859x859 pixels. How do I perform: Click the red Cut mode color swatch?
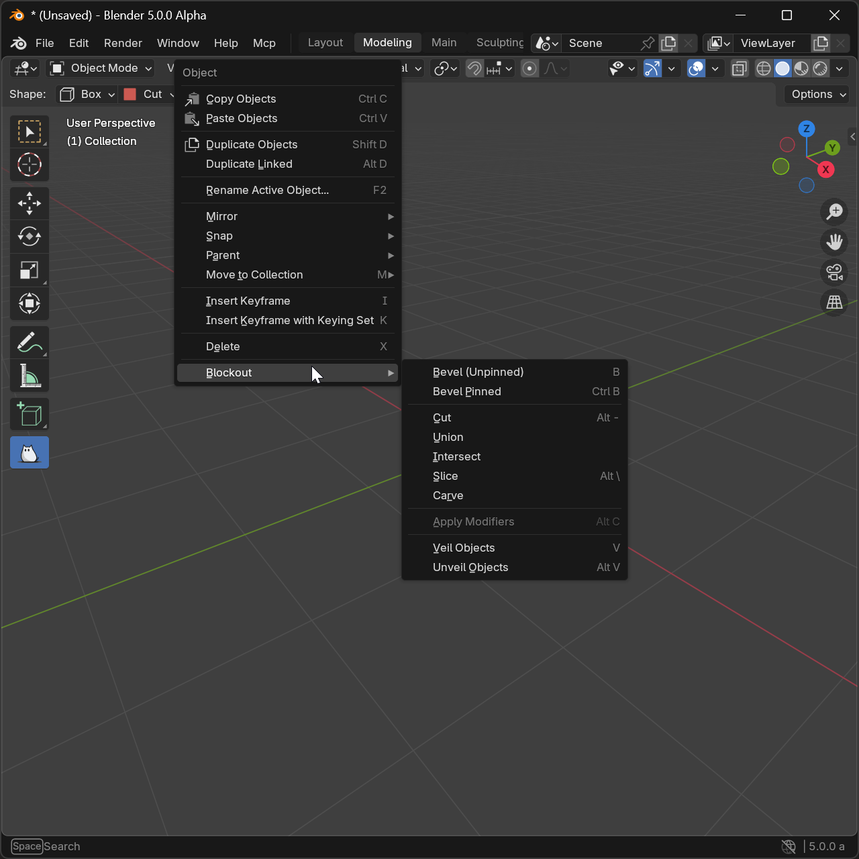[130, 95]
